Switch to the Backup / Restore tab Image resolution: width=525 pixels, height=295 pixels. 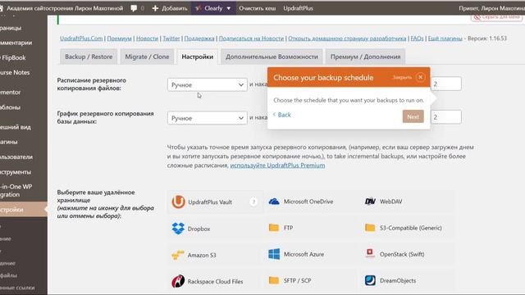tap(89, 57)
